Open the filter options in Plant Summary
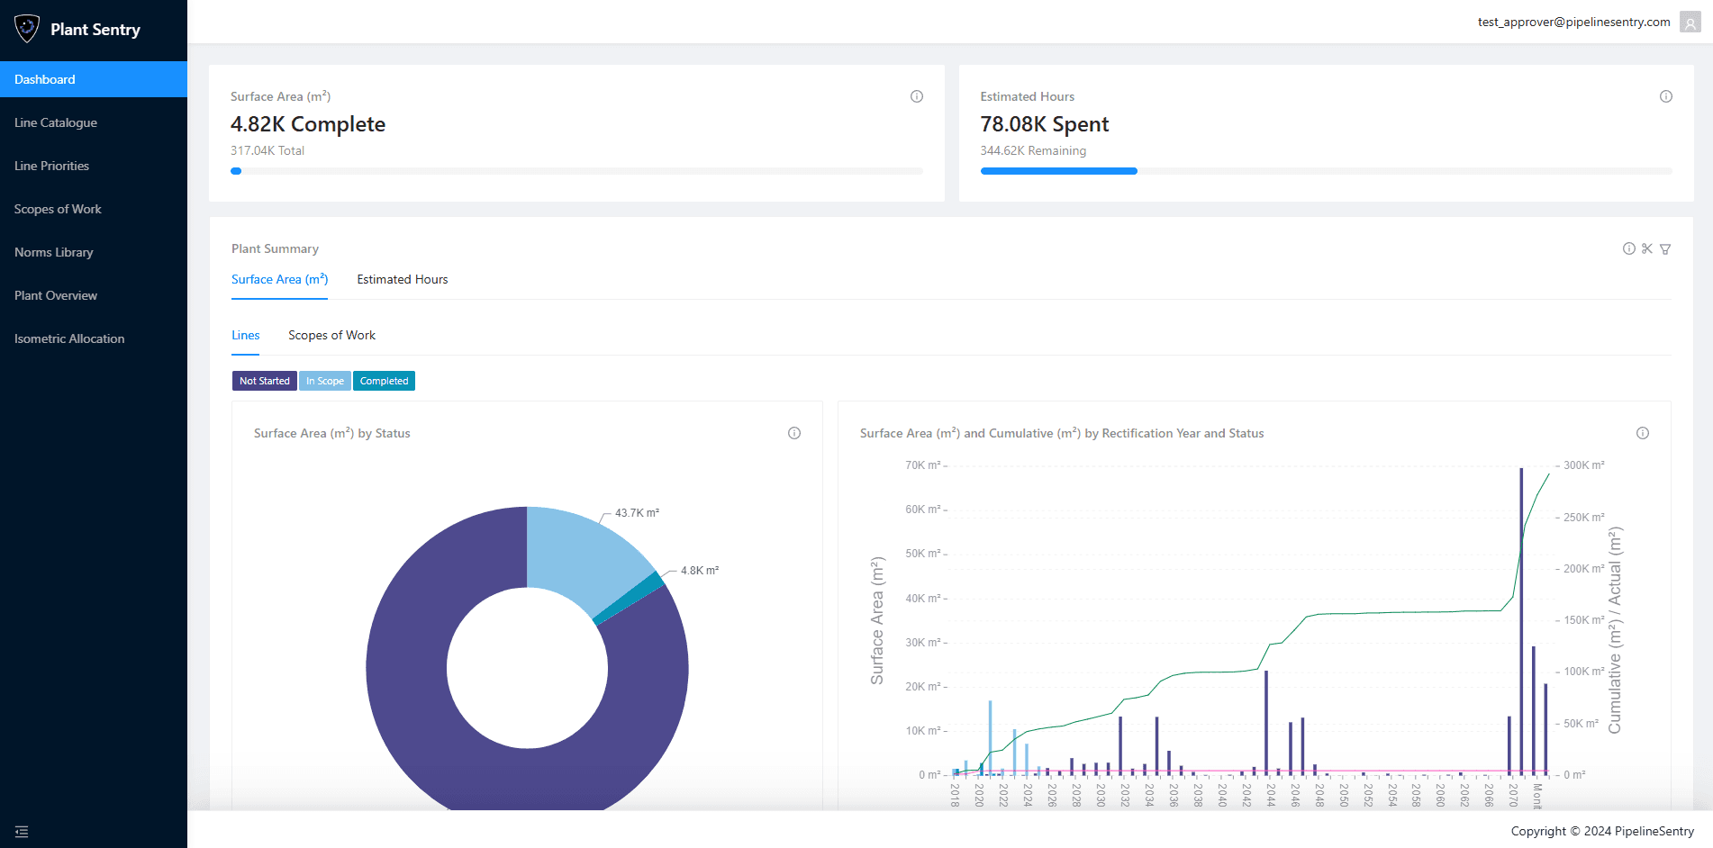 1665,248
